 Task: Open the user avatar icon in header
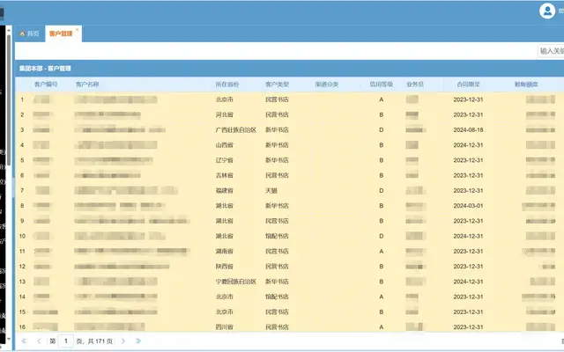547,11
